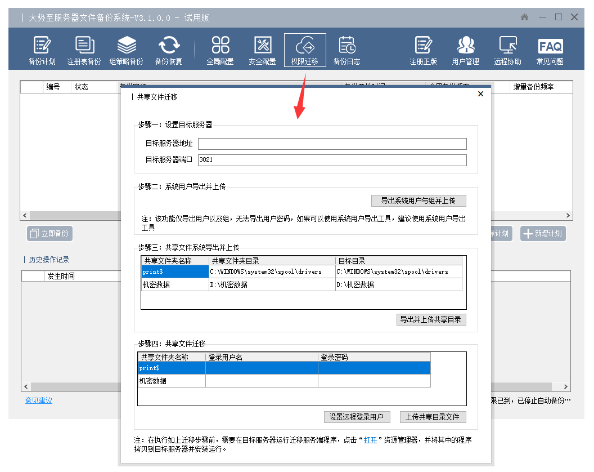Click the 注册正版 register icon
Viewport: 594px width, 472px height.
(x=424, y=50)
